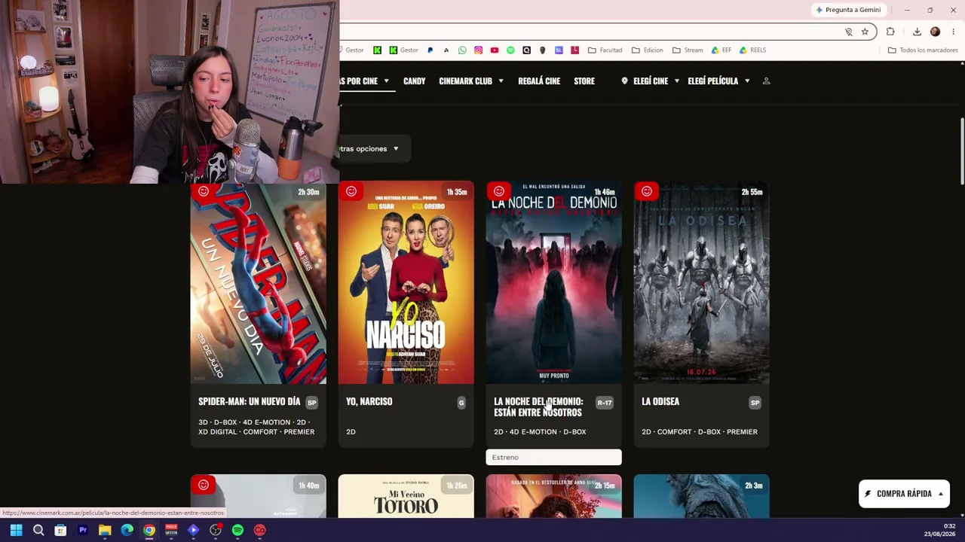Viewport: 965px width, 542px height.
Task: Open the Candy menu item
Action: pos(414,81)
